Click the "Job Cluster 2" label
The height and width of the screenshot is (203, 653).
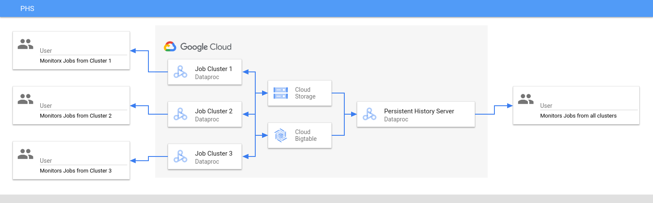(214, 111)
